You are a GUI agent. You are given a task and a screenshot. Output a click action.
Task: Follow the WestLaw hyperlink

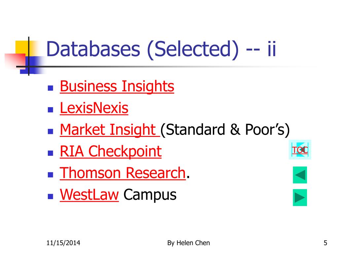coord(89,195)
